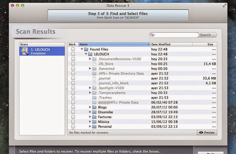This screenshot has width=236, height=154.
Task: Click the Etxanobe folder icon
Action: [x=94, y=112]
